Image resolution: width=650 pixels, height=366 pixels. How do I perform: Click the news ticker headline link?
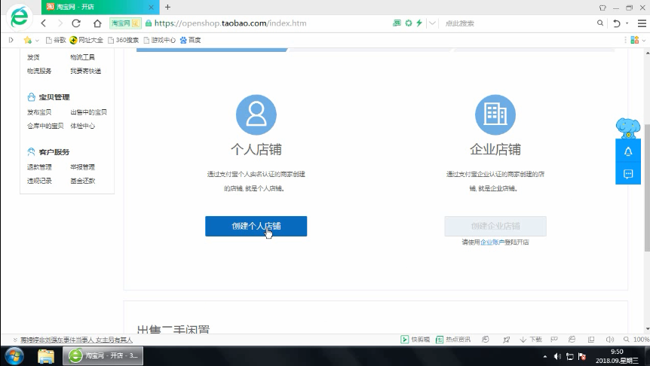pos(76,340)
